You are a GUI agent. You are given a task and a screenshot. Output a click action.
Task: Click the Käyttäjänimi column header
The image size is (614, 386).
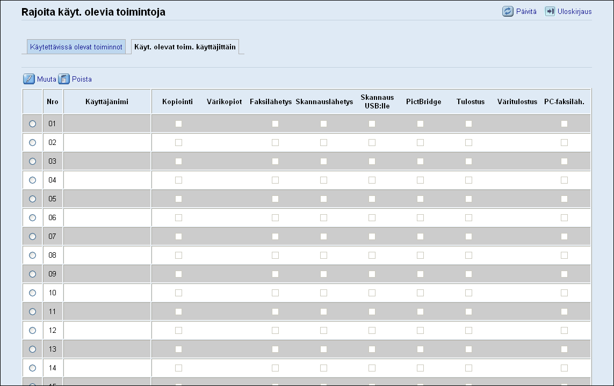[107, 102]
